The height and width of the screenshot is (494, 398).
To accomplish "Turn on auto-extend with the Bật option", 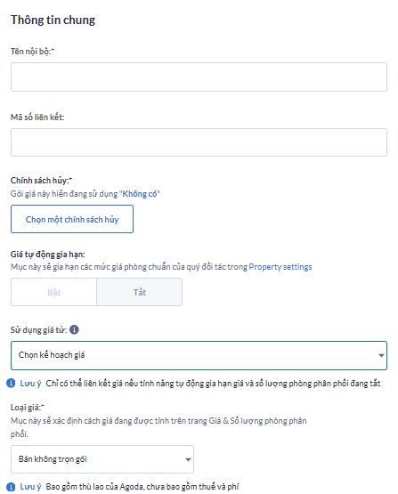I will (54, 292).
